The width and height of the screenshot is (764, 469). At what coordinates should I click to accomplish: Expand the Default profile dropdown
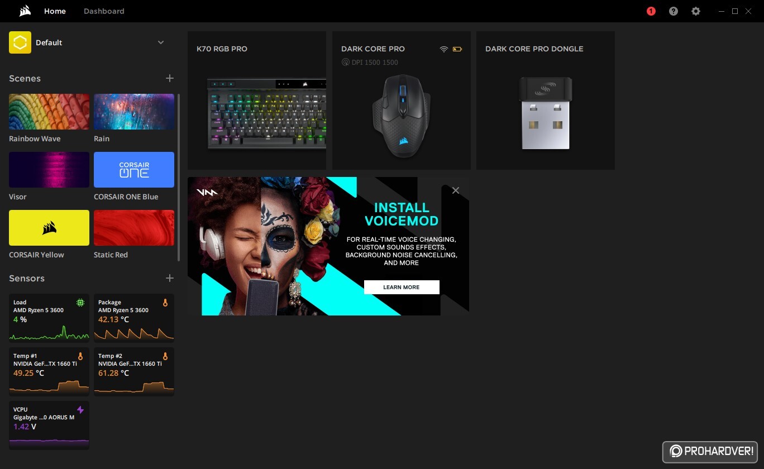coord(161,42)
